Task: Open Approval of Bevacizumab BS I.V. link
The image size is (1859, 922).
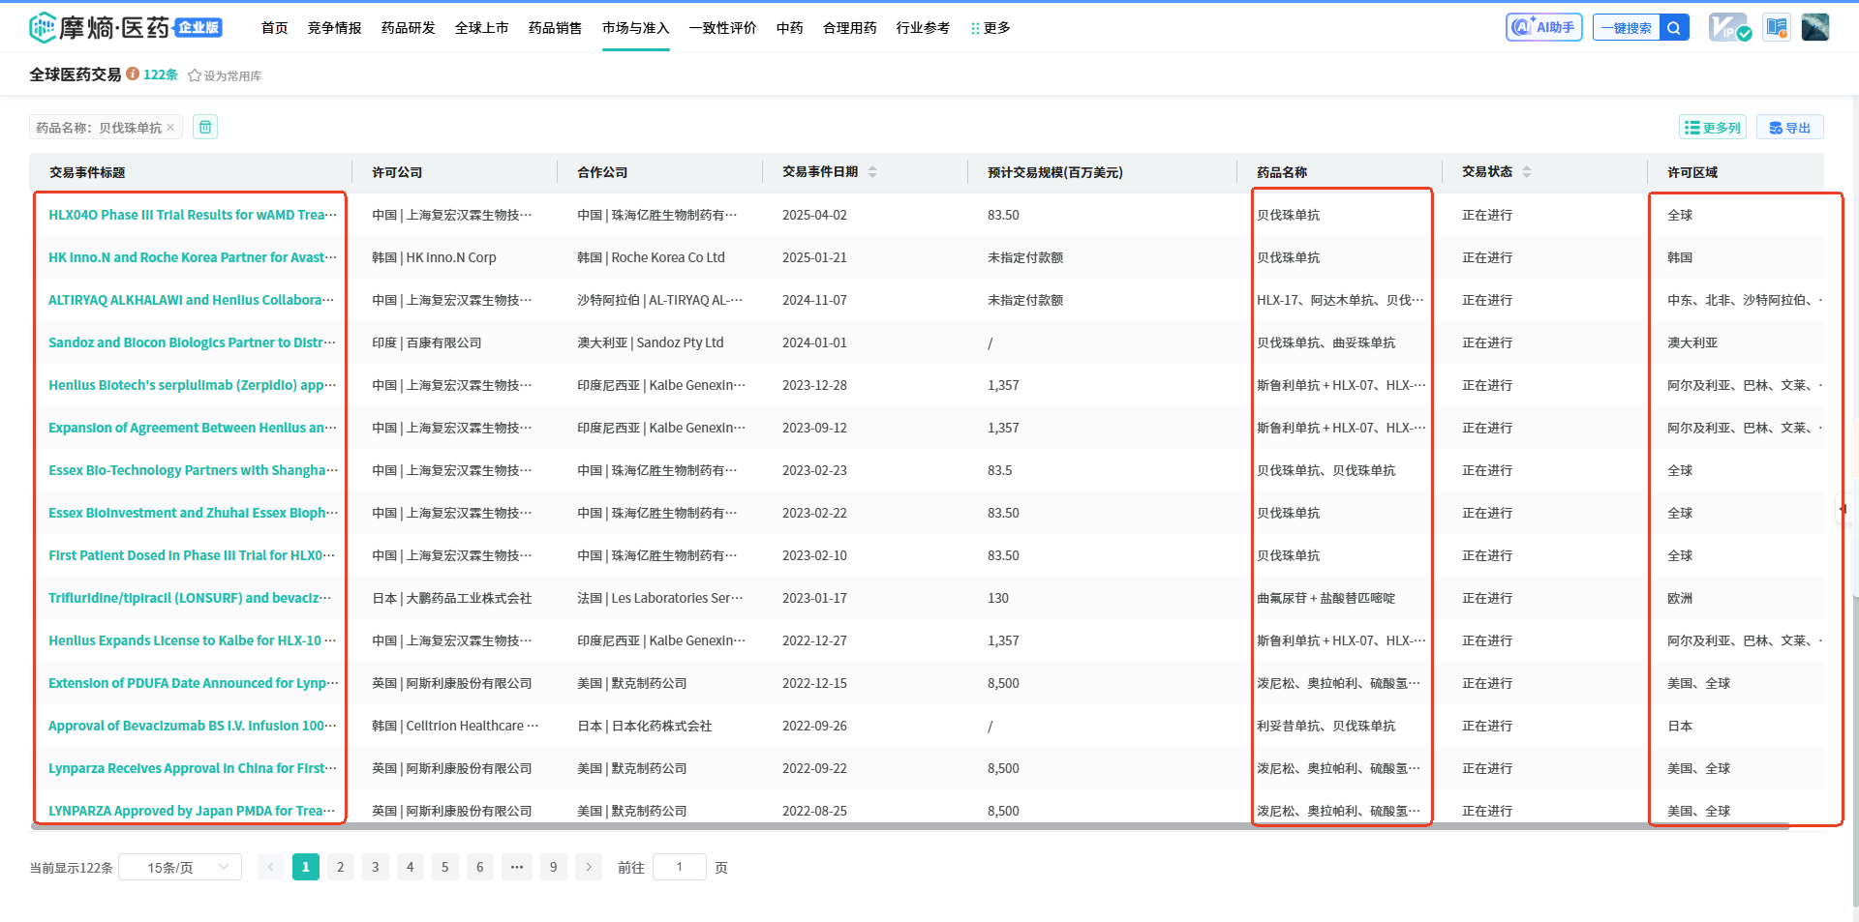Action: (193, 726)
